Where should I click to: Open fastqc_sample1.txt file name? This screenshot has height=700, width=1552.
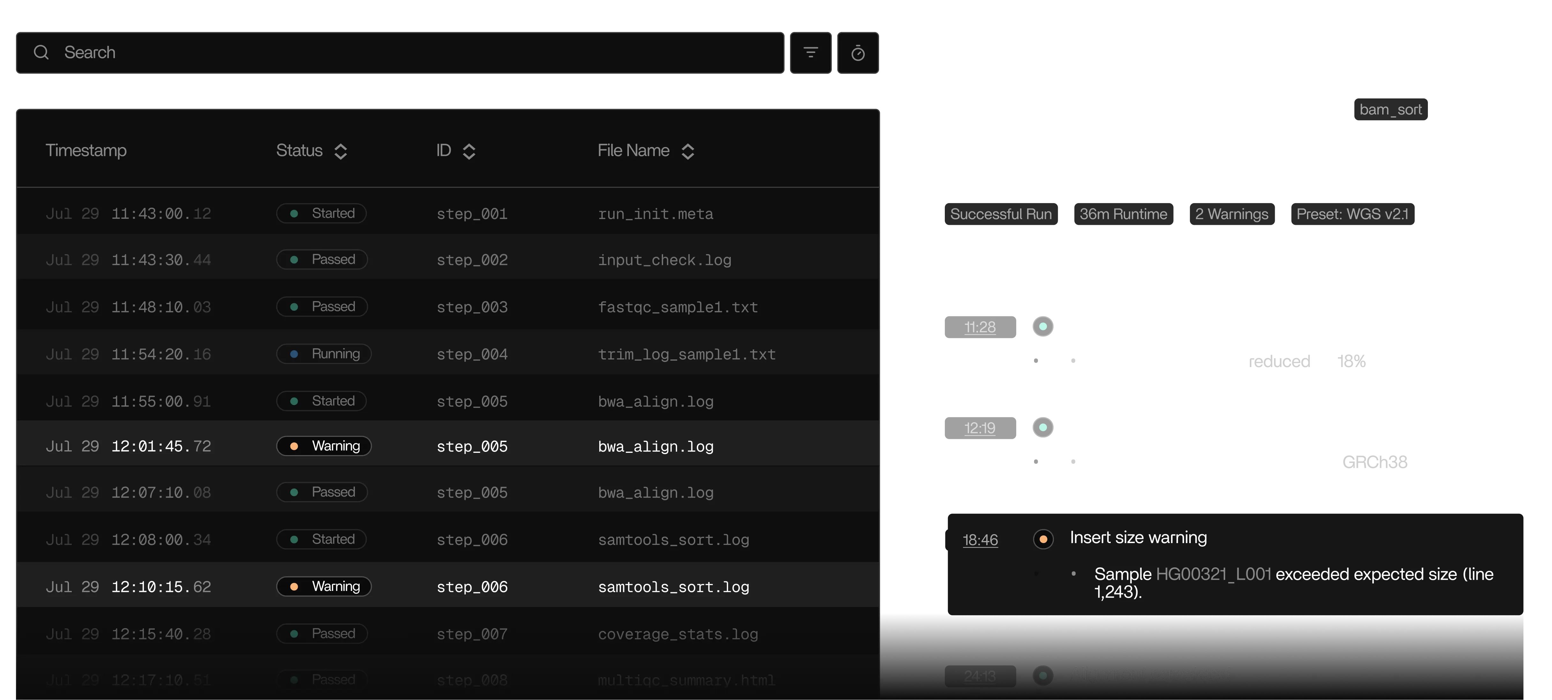[678, 307]
